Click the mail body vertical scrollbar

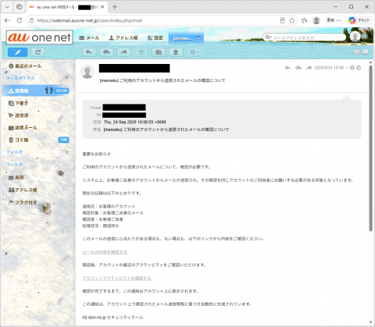(370, 148)
